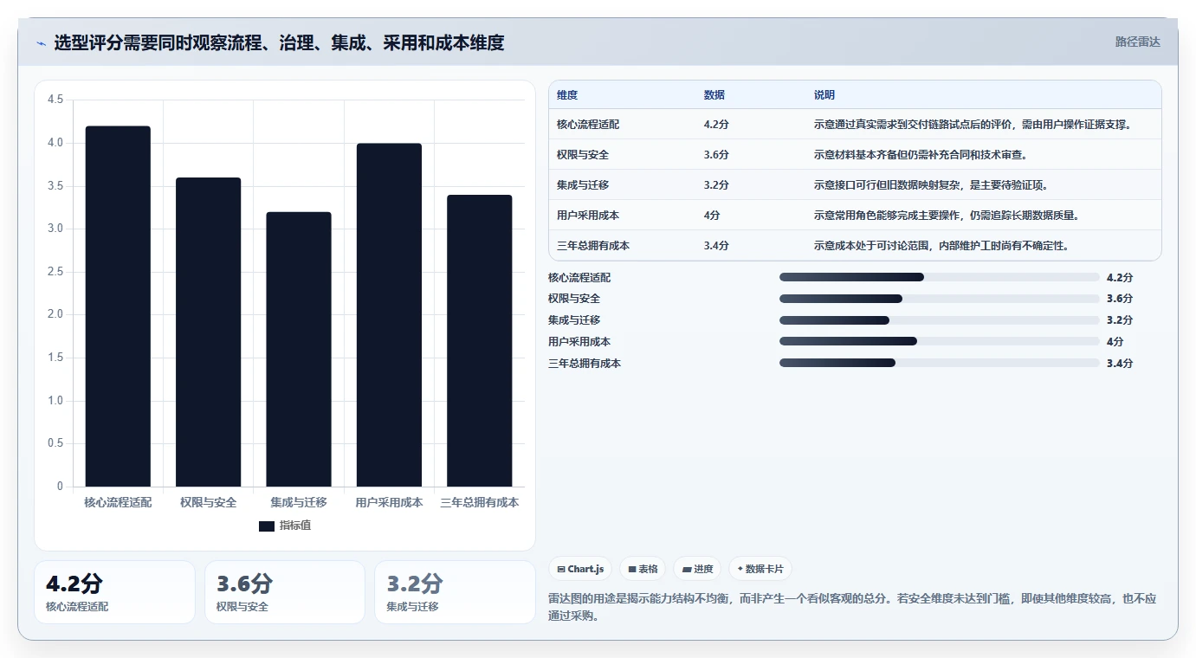Click the 三年总拥有成本 progress bar

pos(940,363)
